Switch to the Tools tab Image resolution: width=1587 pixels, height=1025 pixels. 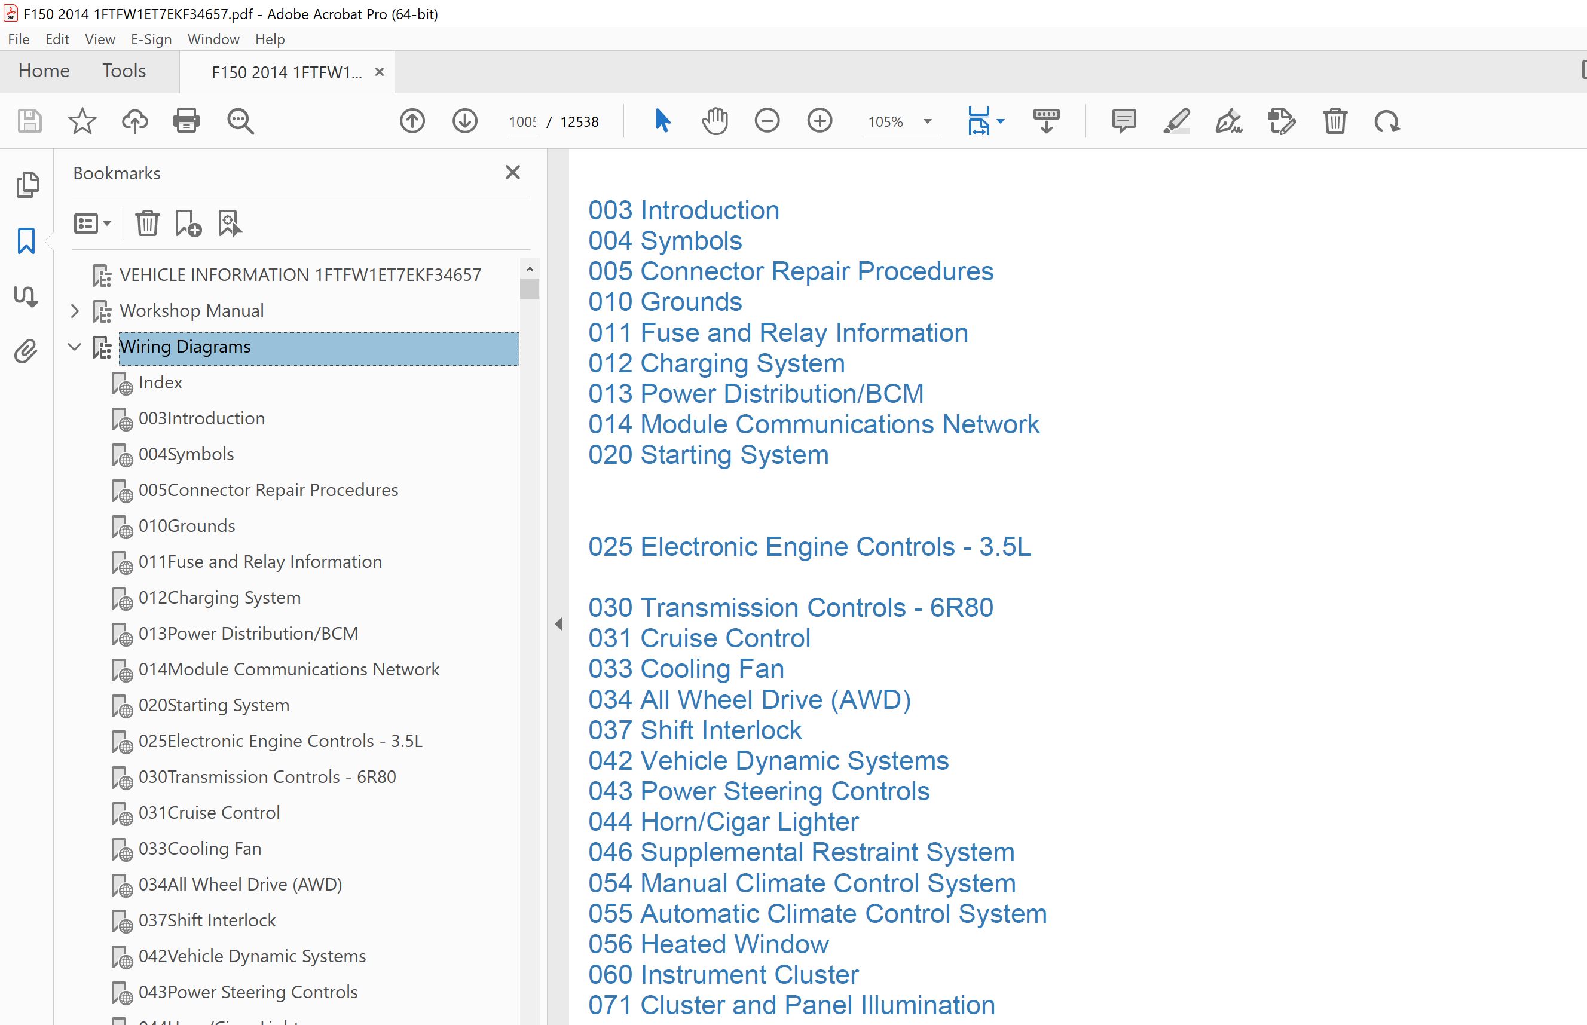pos(124,71)
